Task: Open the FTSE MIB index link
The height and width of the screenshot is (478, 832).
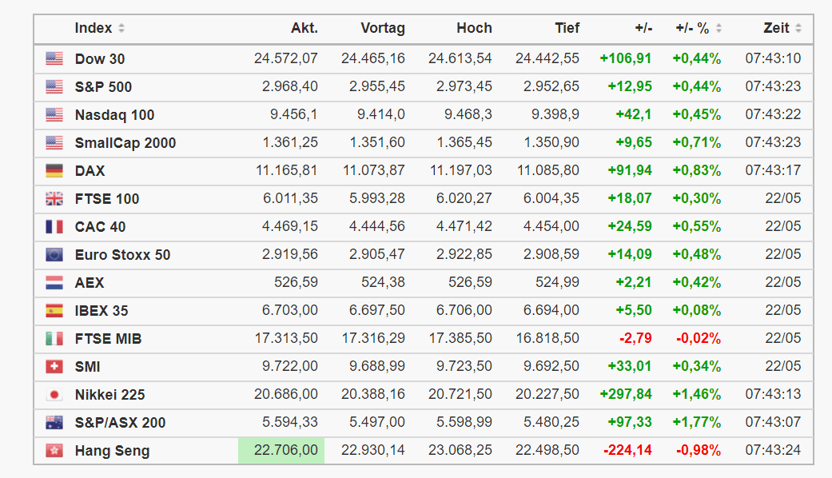Action: [x=108, y=338]
